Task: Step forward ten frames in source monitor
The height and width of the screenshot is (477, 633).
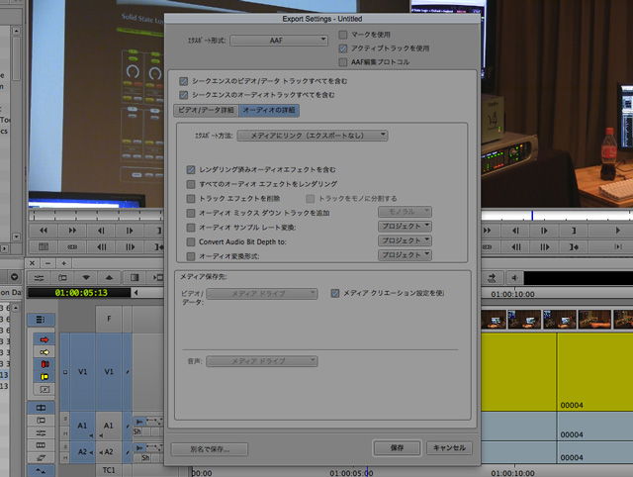Action: (x=130, y=246)
